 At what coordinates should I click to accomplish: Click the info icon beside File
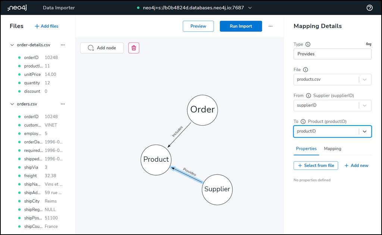(305, 70)
